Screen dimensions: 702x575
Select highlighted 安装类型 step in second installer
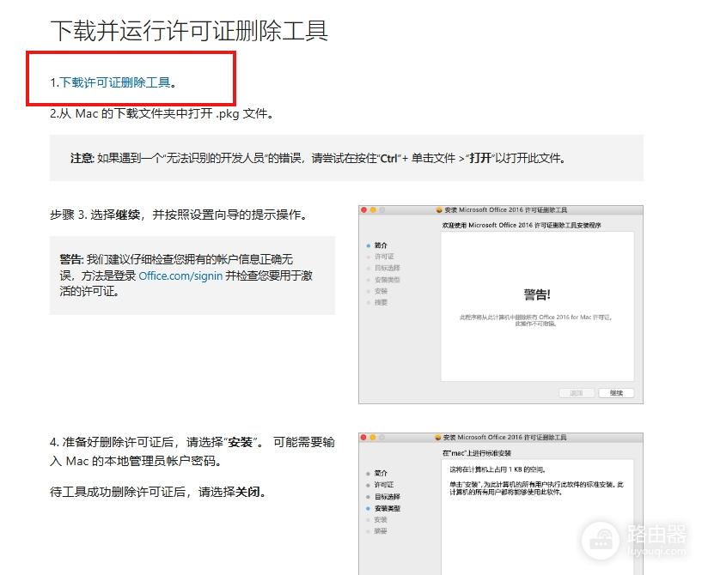[388, 508]
